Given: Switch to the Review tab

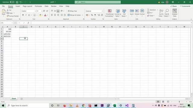Looking at the screenshot, I should coord(54,6).
